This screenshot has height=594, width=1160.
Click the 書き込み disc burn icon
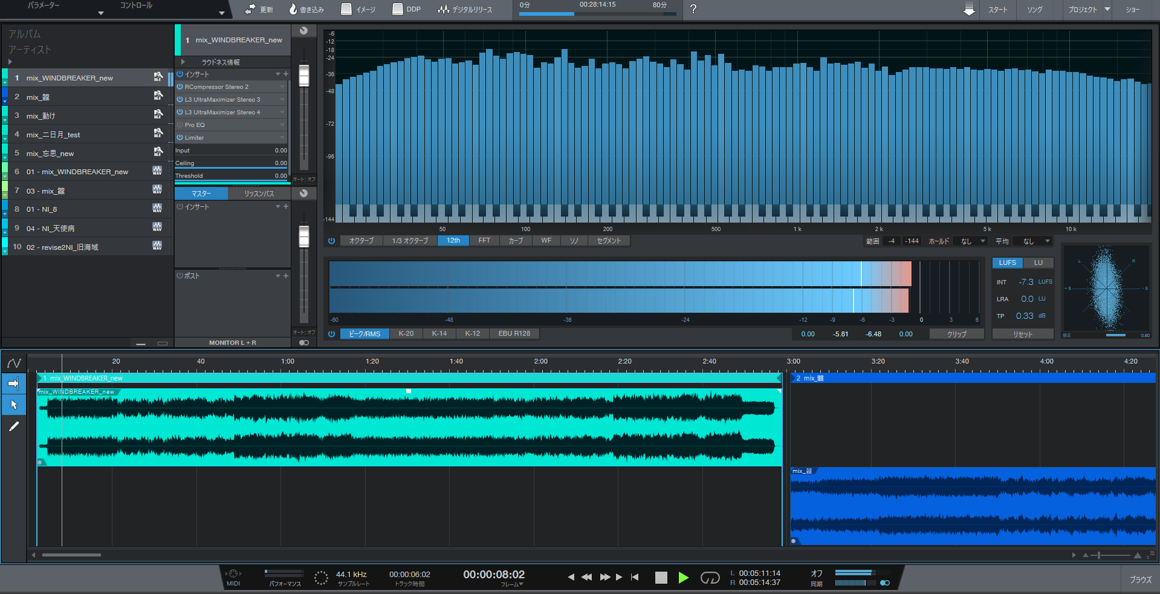pos(294,9)
